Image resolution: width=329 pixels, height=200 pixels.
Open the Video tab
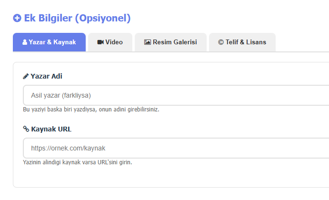click(110, 42)
